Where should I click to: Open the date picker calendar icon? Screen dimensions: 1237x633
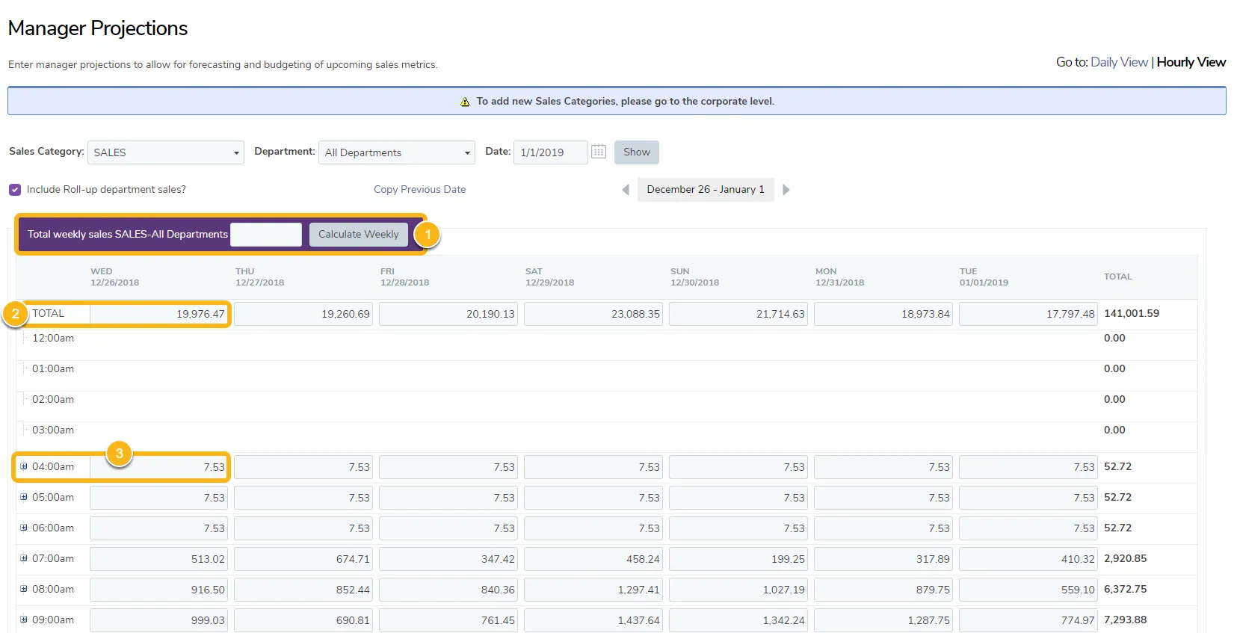click(599, 152)
